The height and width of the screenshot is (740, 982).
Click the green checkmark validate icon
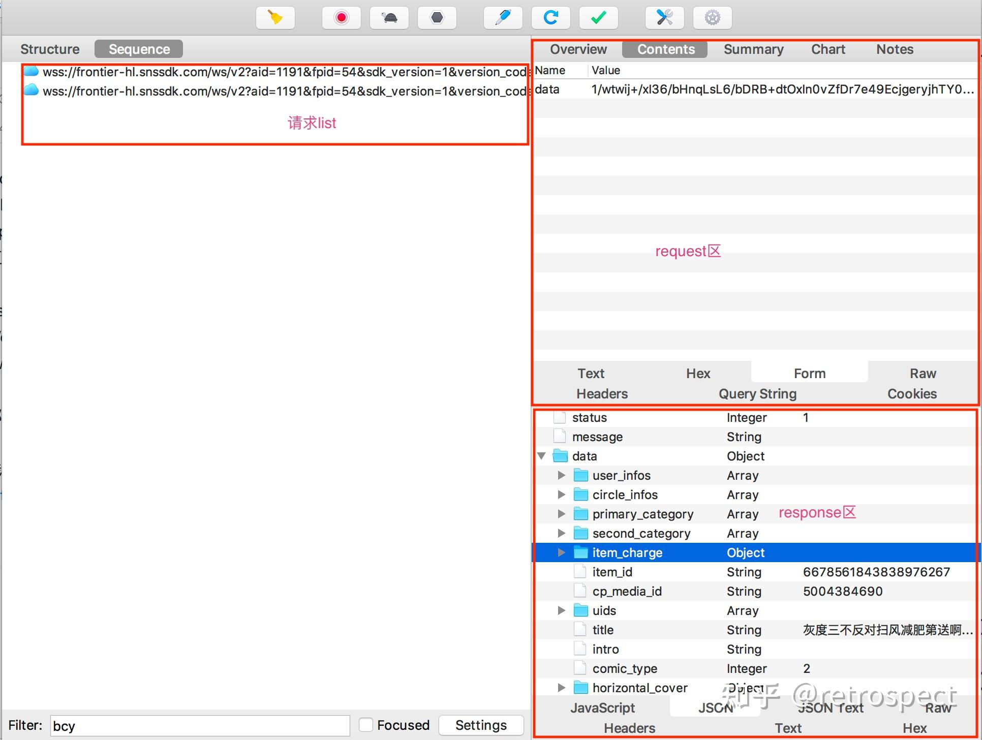[599, 18]
